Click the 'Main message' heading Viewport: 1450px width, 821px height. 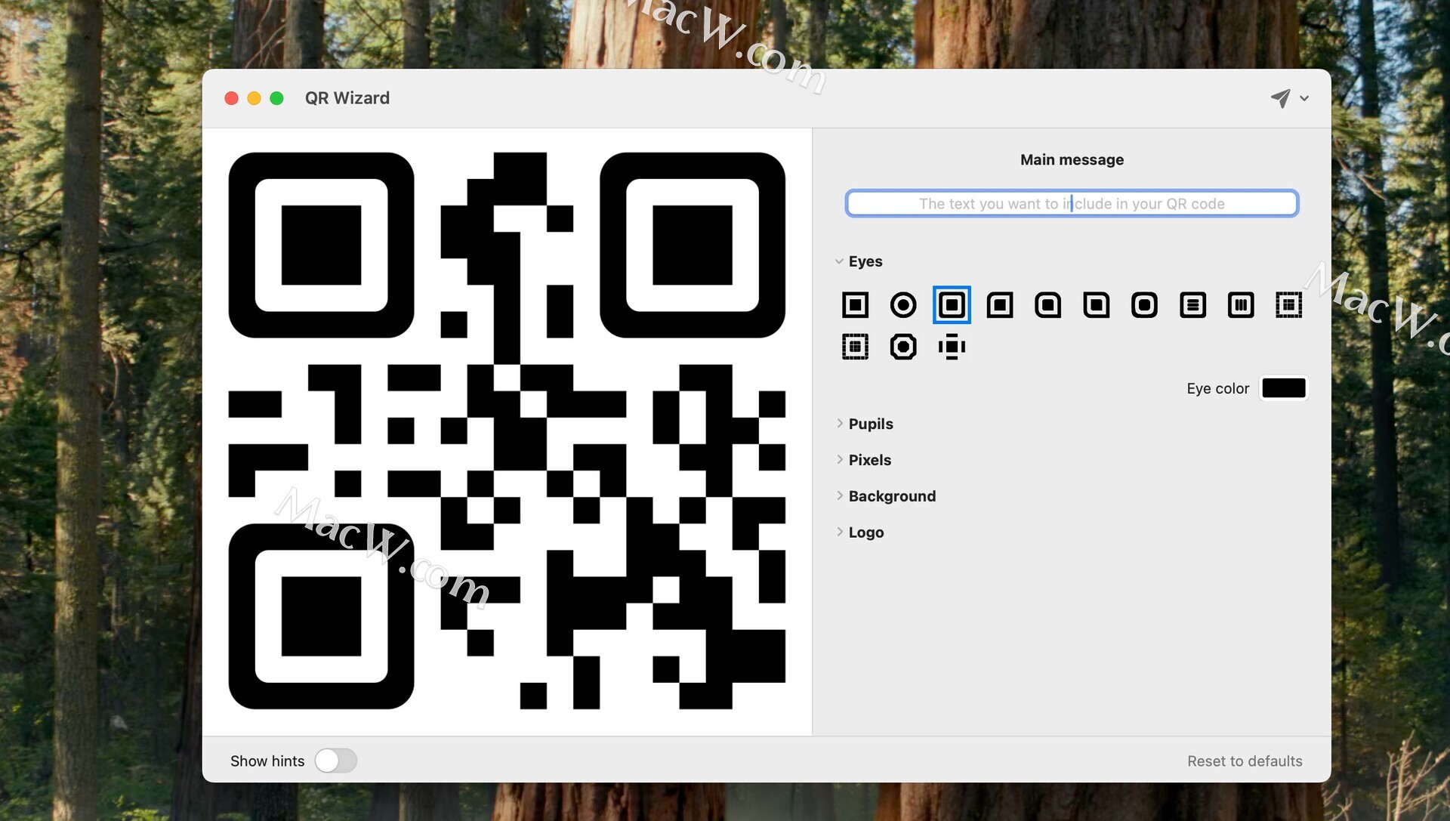click(x=1072, y=160)
